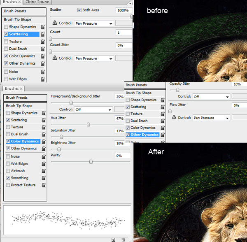Click the Saturation Jitter slider handle
This screenshot has width=247, height=242.
click(61, 137)
